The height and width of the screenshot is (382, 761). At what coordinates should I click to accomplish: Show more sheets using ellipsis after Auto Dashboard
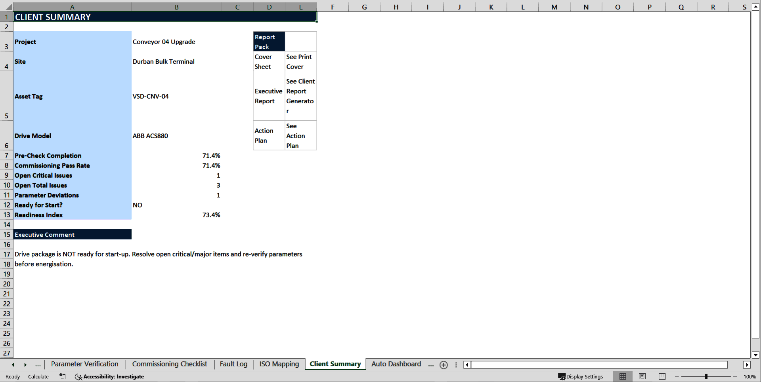[x=431, y=365]
